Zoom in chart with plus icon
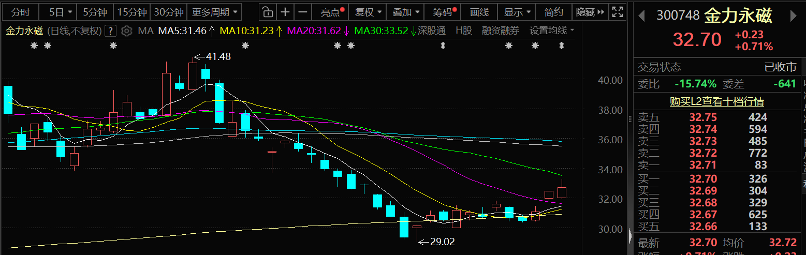This screenshot has height=255, width=806. pos(285,12)
